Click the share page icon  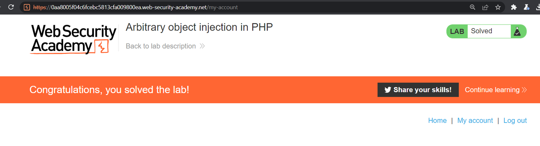click(485, 7)
